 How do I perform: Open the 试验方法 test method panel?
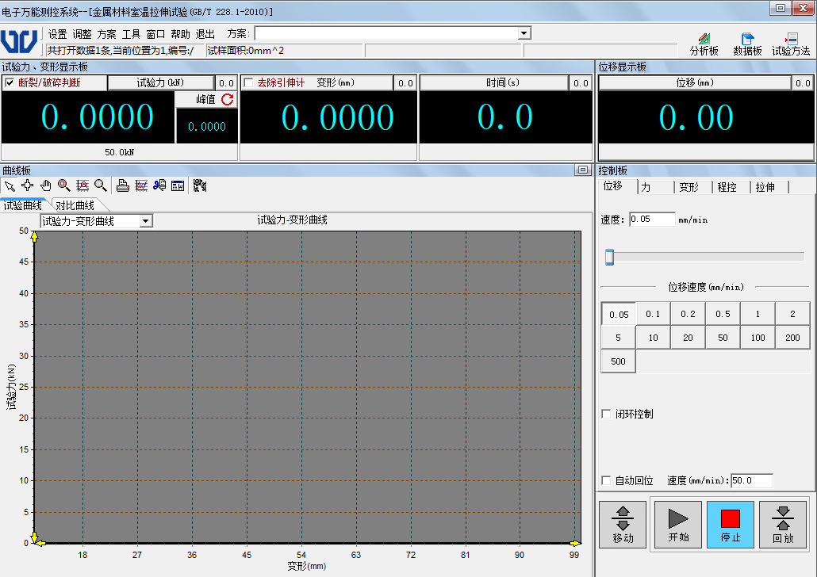point(791,44)
